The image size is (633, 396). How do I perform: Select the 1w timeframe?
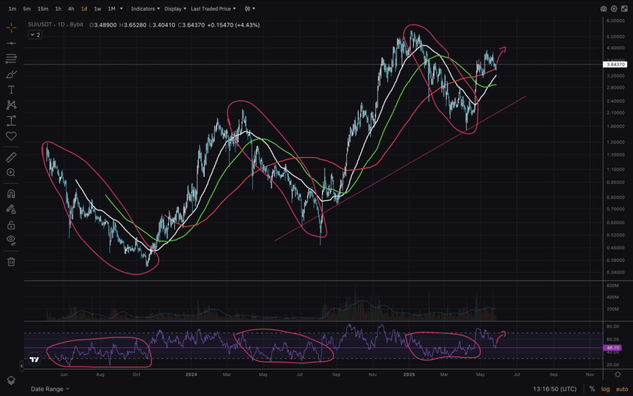click(97, 9)
